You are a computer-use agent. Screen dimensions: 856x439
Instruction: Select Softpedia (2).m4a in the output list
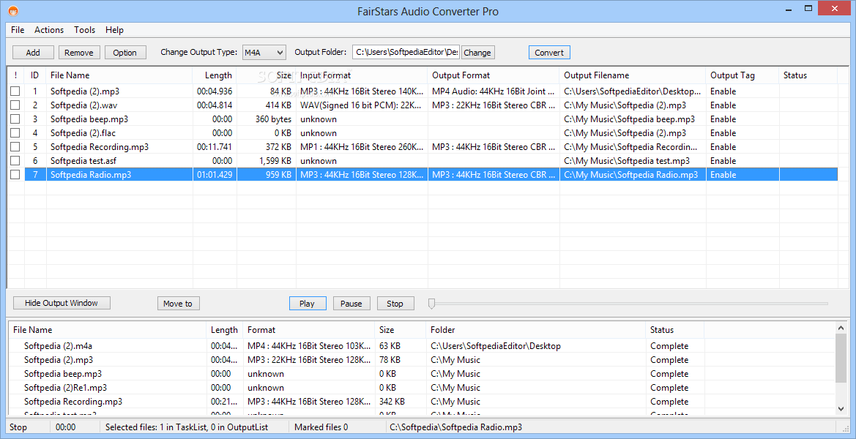coord(59,346)
